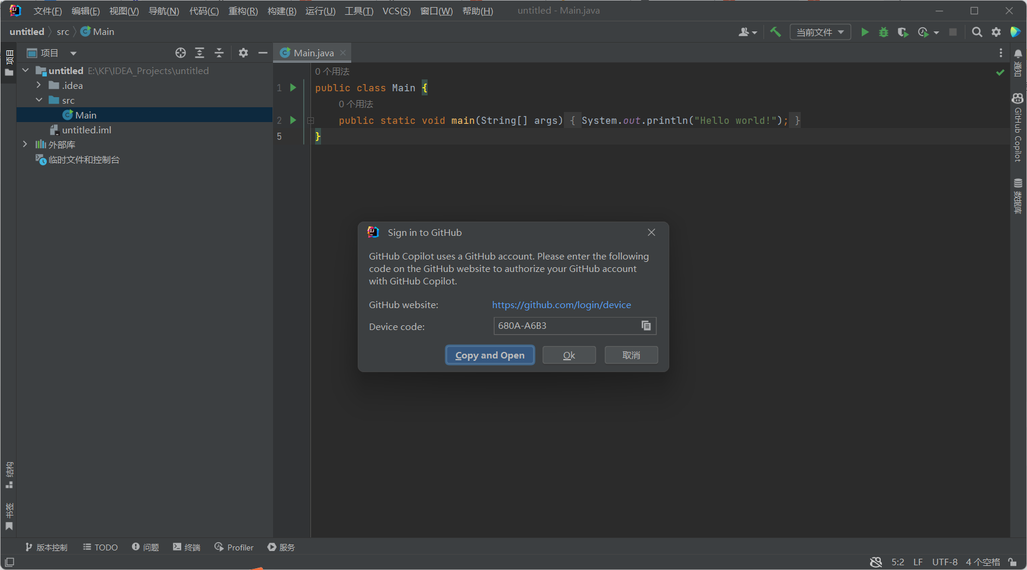Select opened file with the locate target icon

pos(181,53)
